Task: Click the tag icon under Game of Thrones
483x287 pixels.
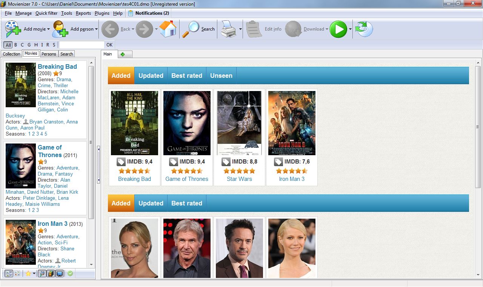Action: coord(173,162)
